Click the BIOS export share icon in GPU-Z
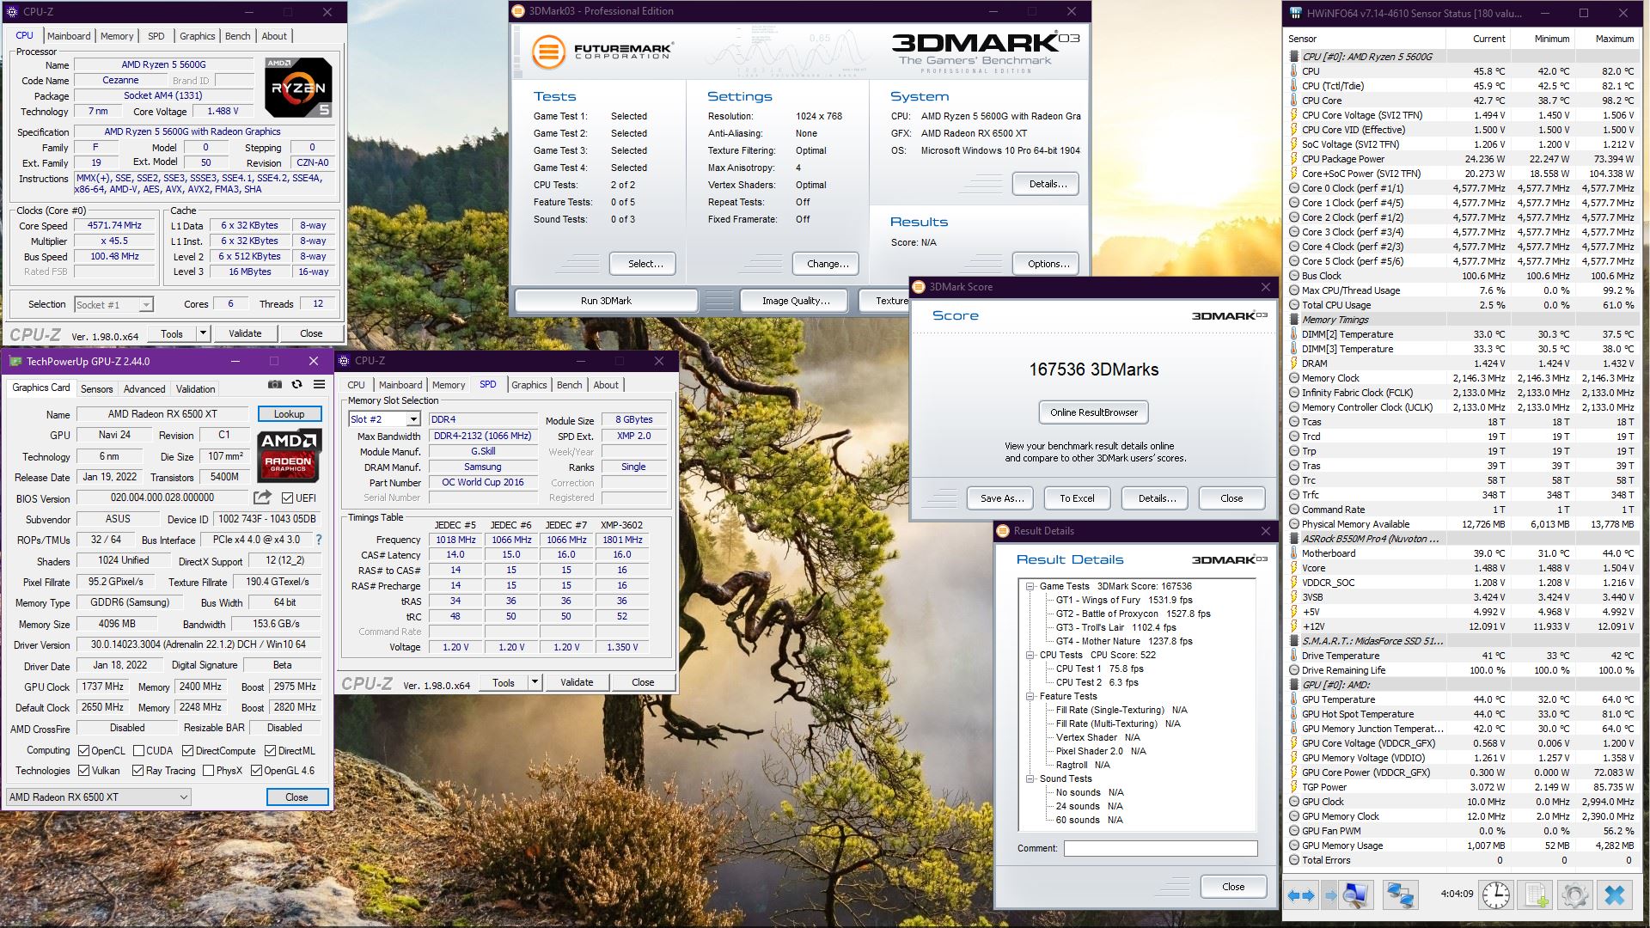The height and width of the screenshot is (928, 1650). tap(263, 498)
